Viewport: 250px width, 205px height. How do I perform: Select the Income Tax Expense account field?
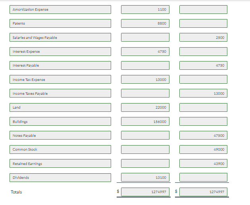point(60,79)
